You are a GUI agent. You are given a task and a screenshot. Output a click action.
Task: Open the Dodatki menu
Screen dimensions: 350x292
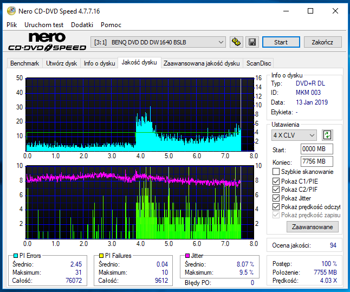click(82, 25)
